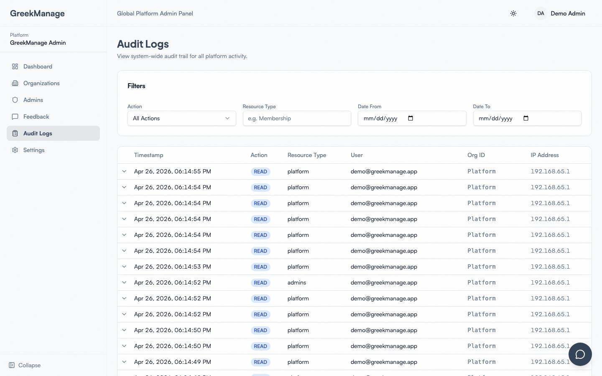
Task: Open the floating chat bubble button
Action: tap(580, 354)
